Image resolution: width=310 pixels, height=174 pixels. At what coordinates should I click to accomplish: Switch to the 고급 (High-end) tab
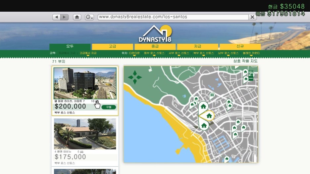point(112,47)
